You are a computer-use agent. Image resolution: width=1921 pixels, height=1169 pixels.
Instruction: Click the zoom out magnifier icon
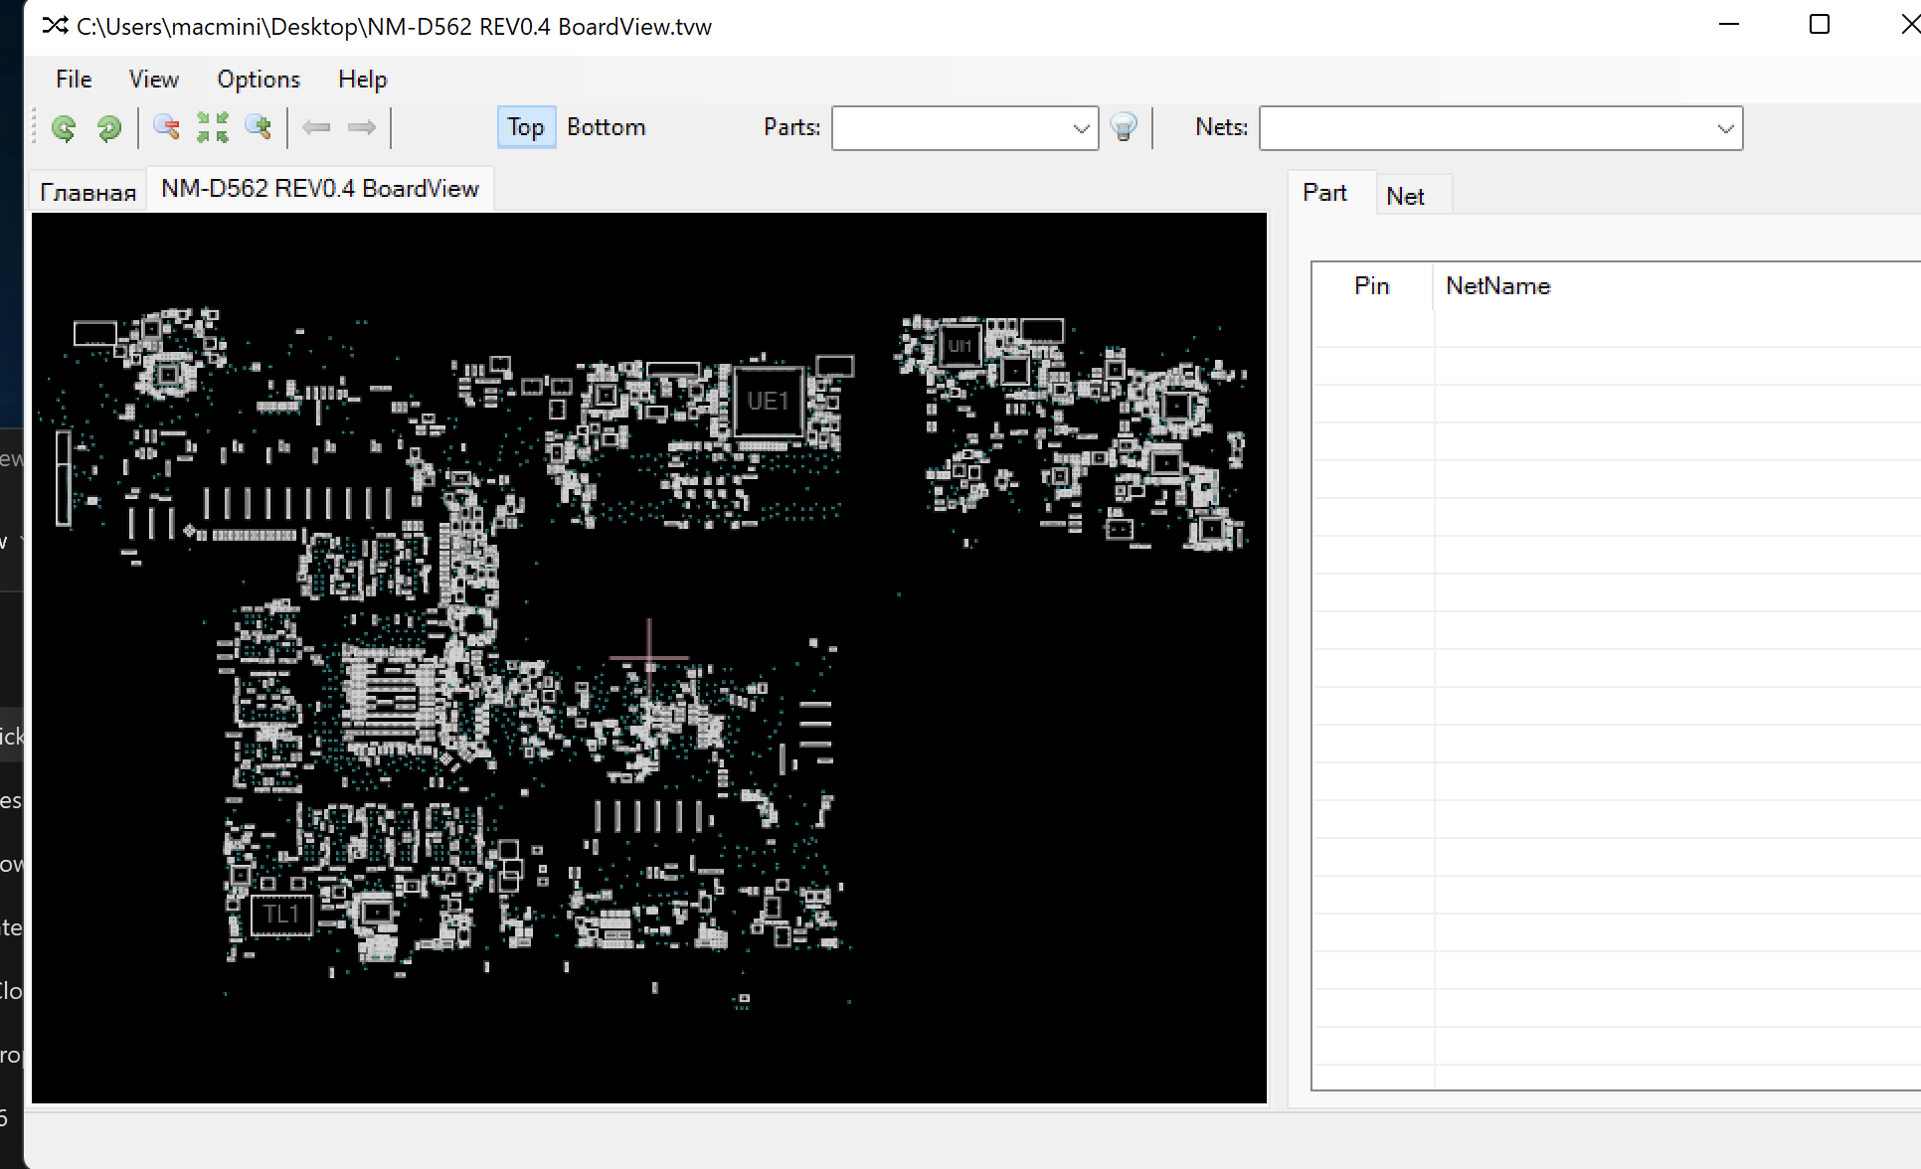[165, 127]
